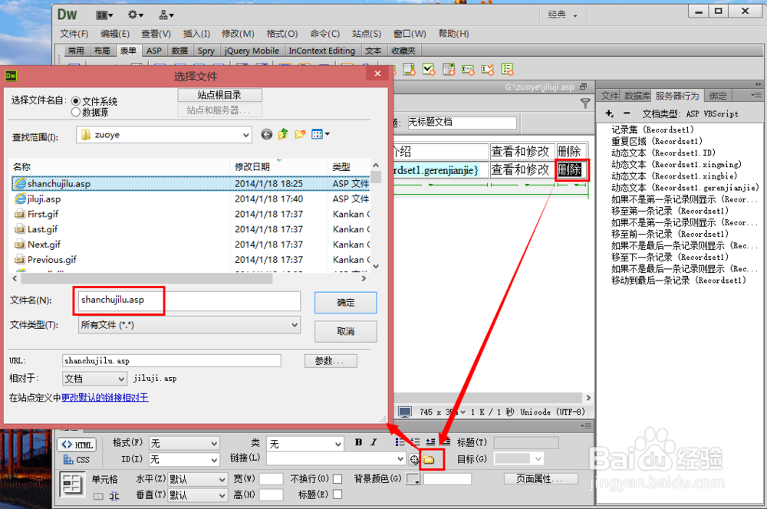Click the Spry validation confirm icon
767x509 pixels.
(487, 70)
